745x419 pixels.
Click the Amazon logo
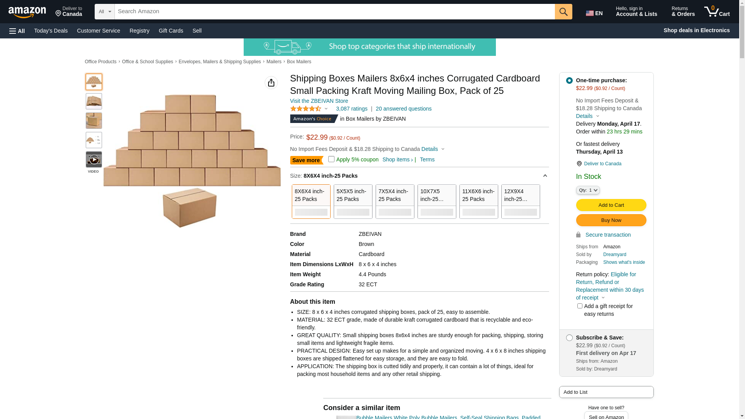coord(27,12)
